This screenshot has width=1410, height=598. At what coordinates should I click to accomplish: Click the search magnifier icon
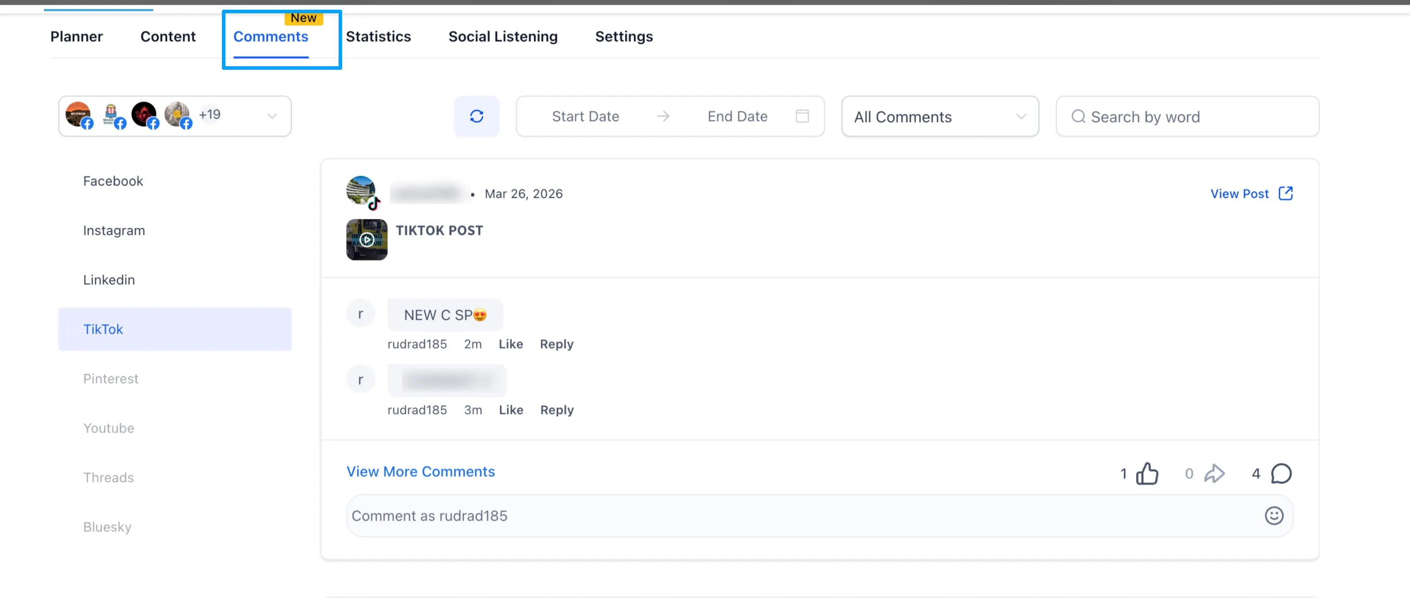(x=1078, y=117)
